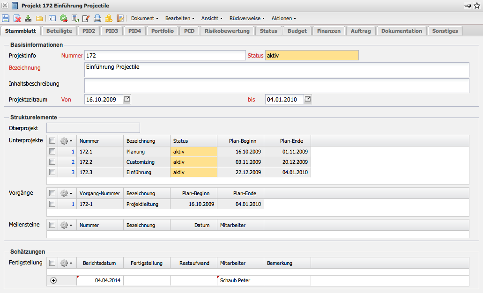Click the yellow folder icon in toolbar

coord(39,19)
